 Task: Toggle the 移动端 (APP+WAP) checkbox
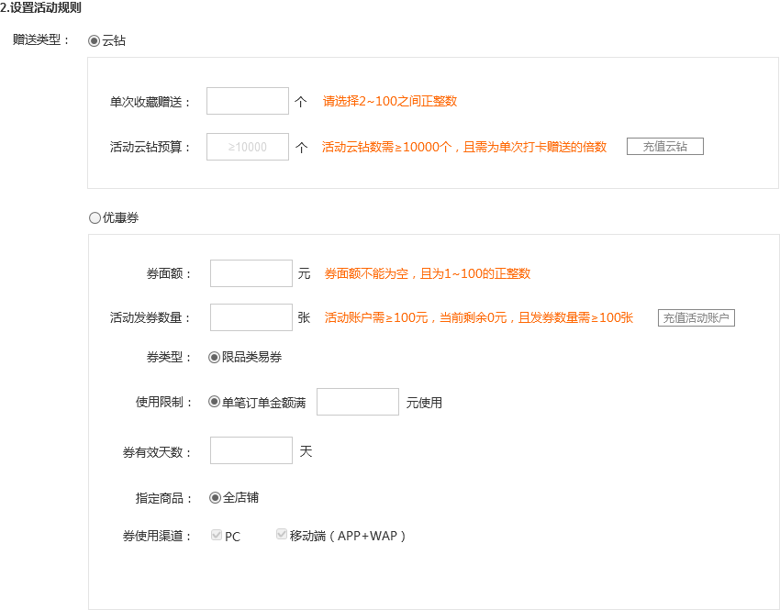tap(282, 534)
